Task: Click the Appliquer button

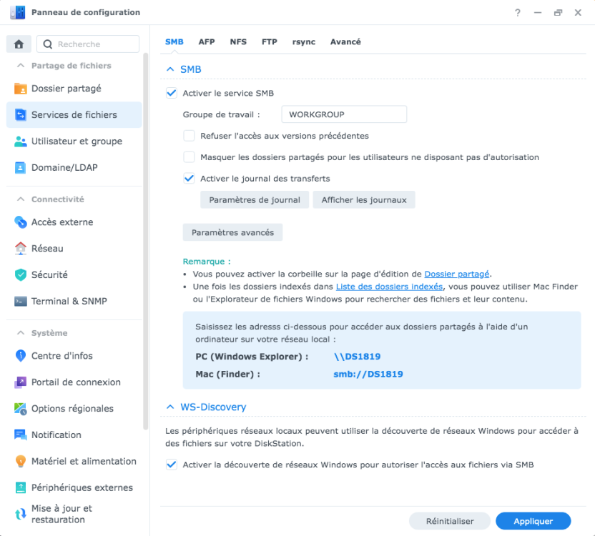Action: coord(533,521)
